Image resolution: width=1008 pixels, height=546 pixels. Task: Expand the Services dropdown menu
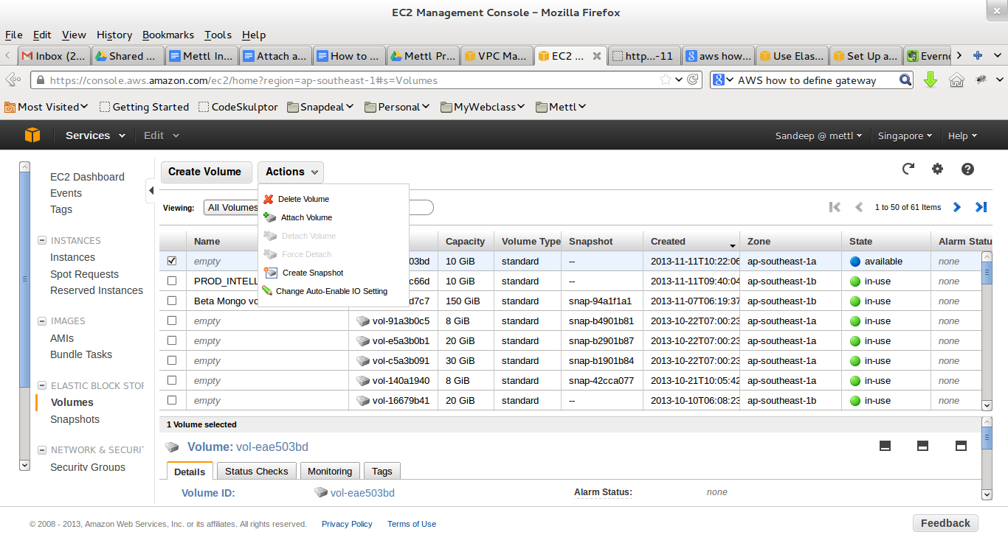pos(95,136)
